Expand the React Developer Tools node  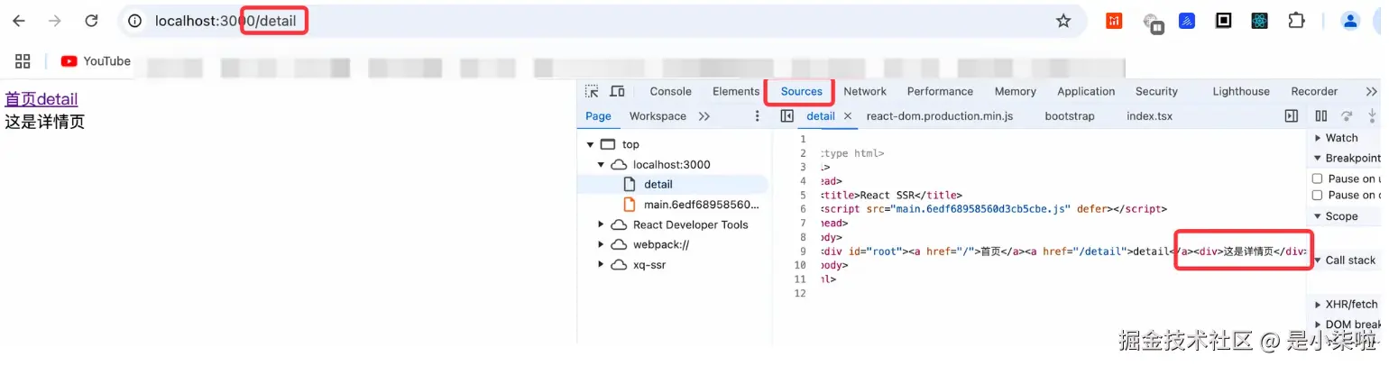[x=601, y=224]
